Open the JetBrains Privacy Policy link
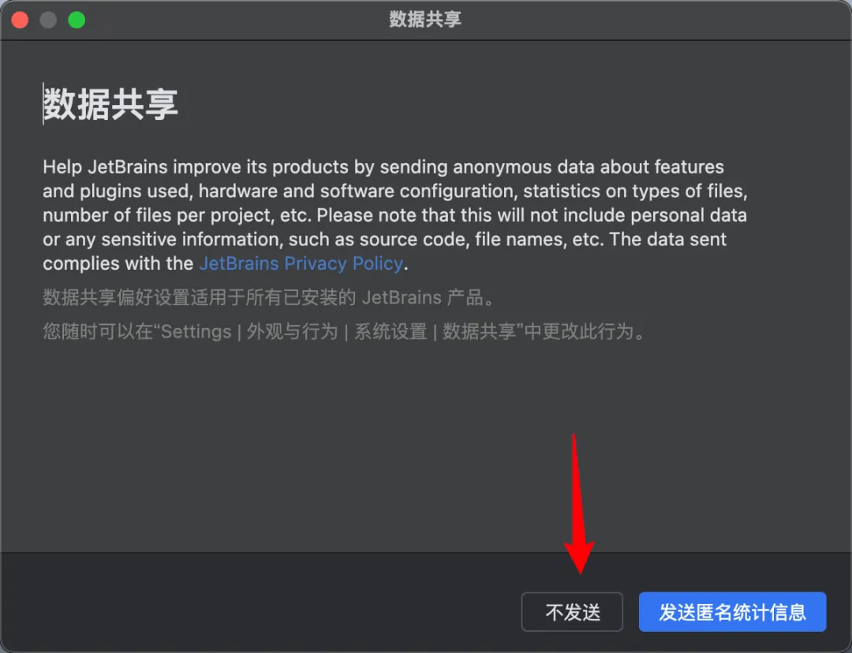This screenshot has height=653, width=852. click(301, 263)
